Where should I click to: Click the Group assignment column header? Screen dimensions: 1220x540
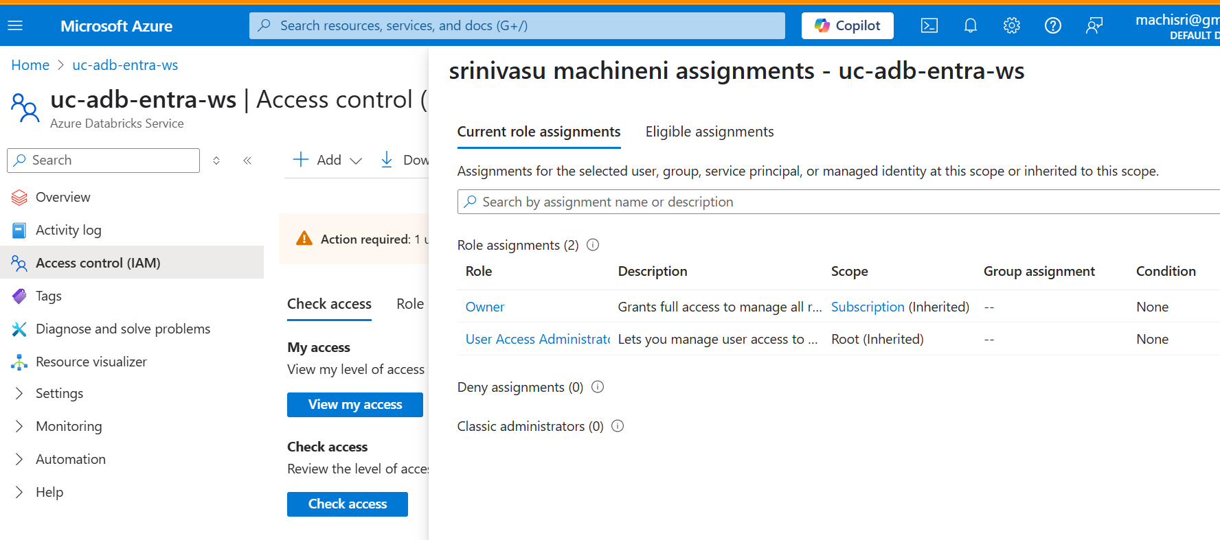(1039, 271)
